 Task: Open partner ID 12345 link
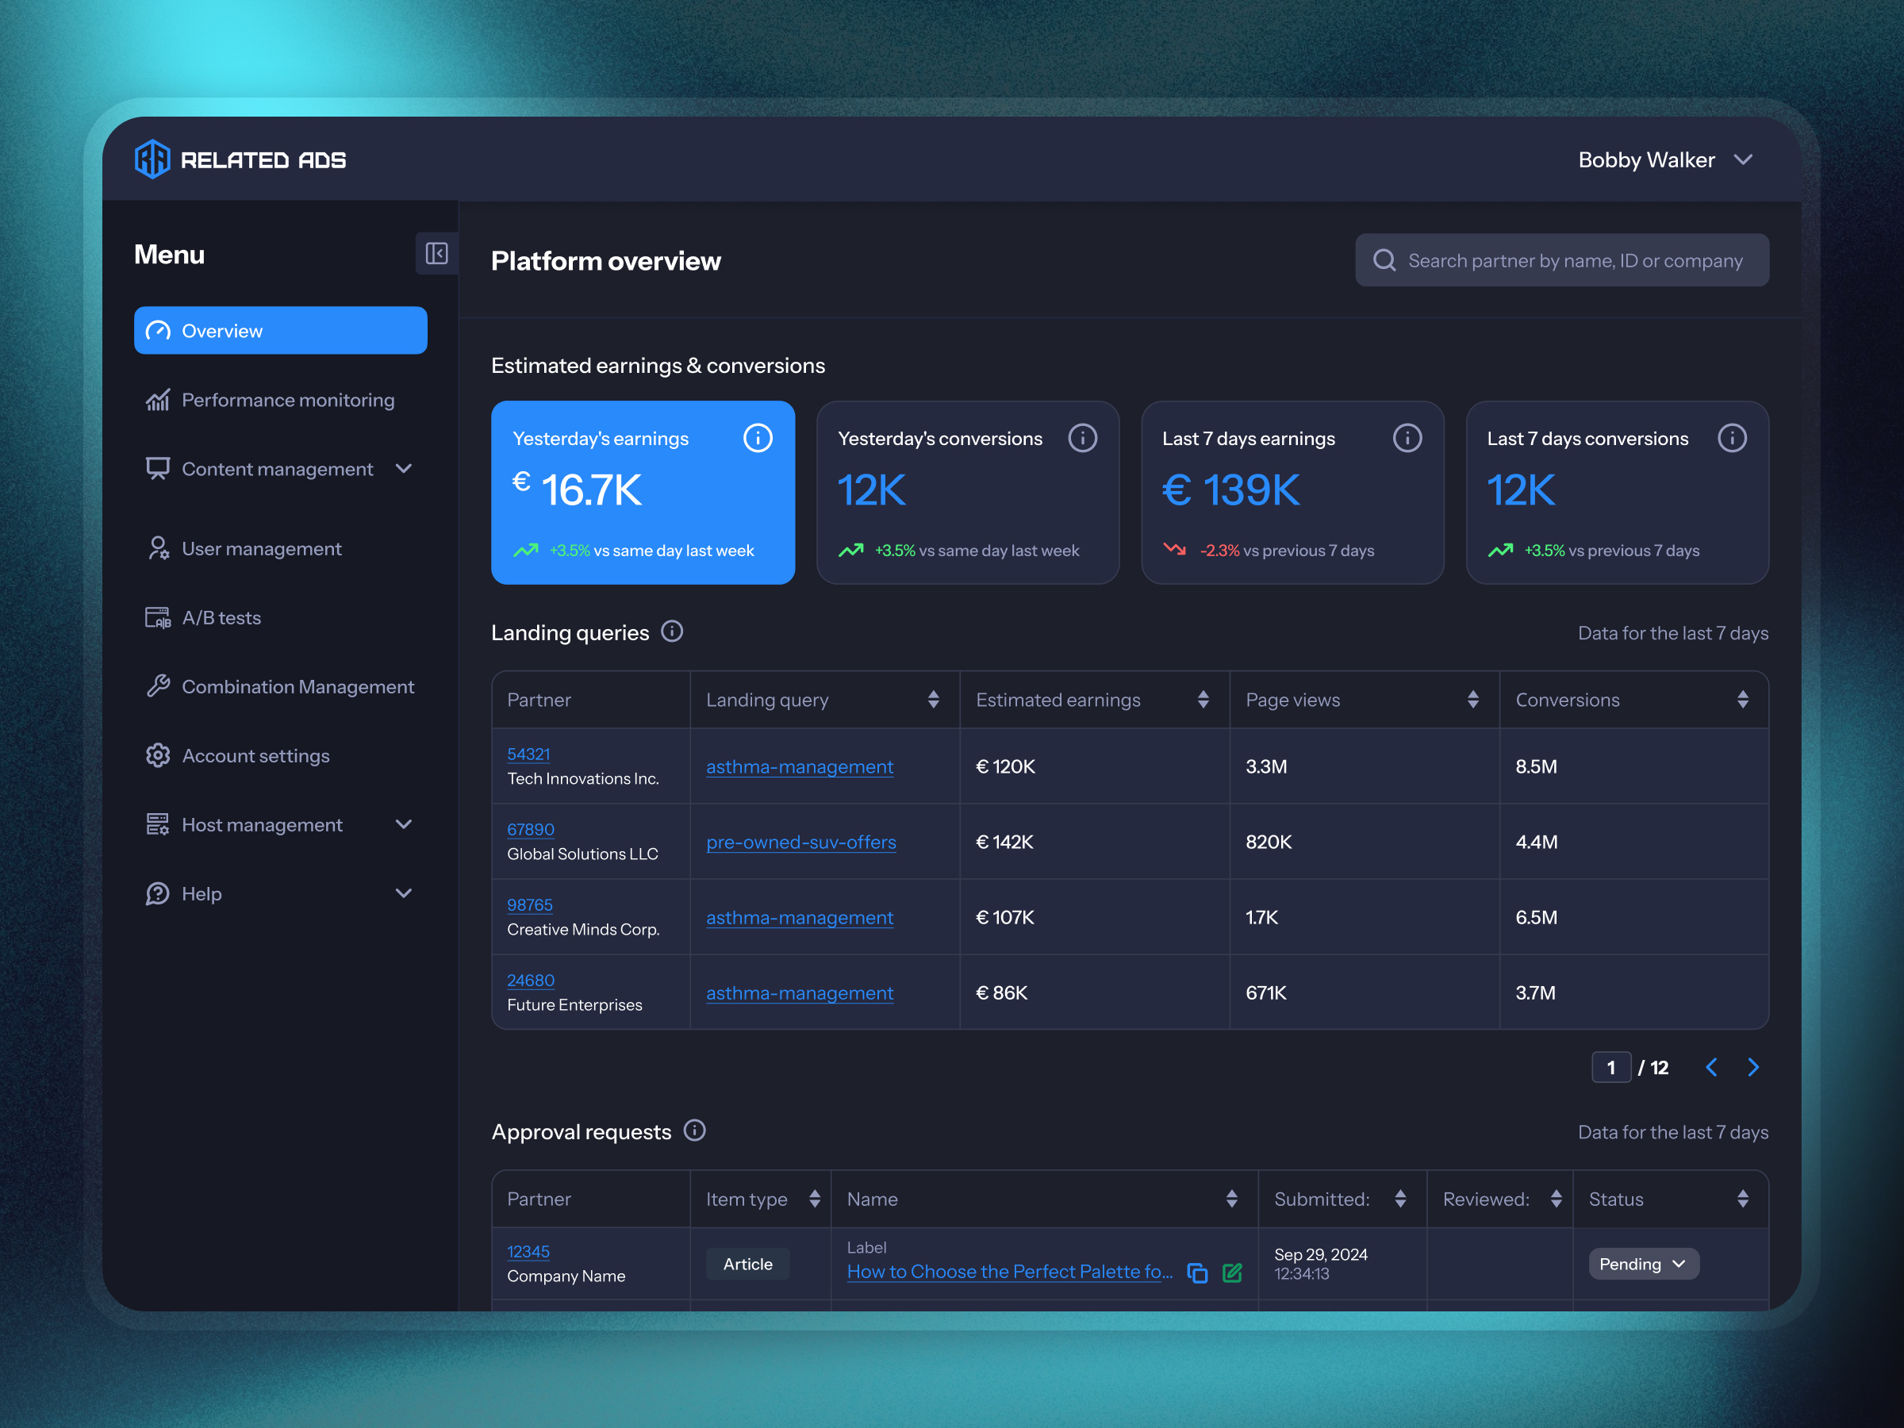528,1252
